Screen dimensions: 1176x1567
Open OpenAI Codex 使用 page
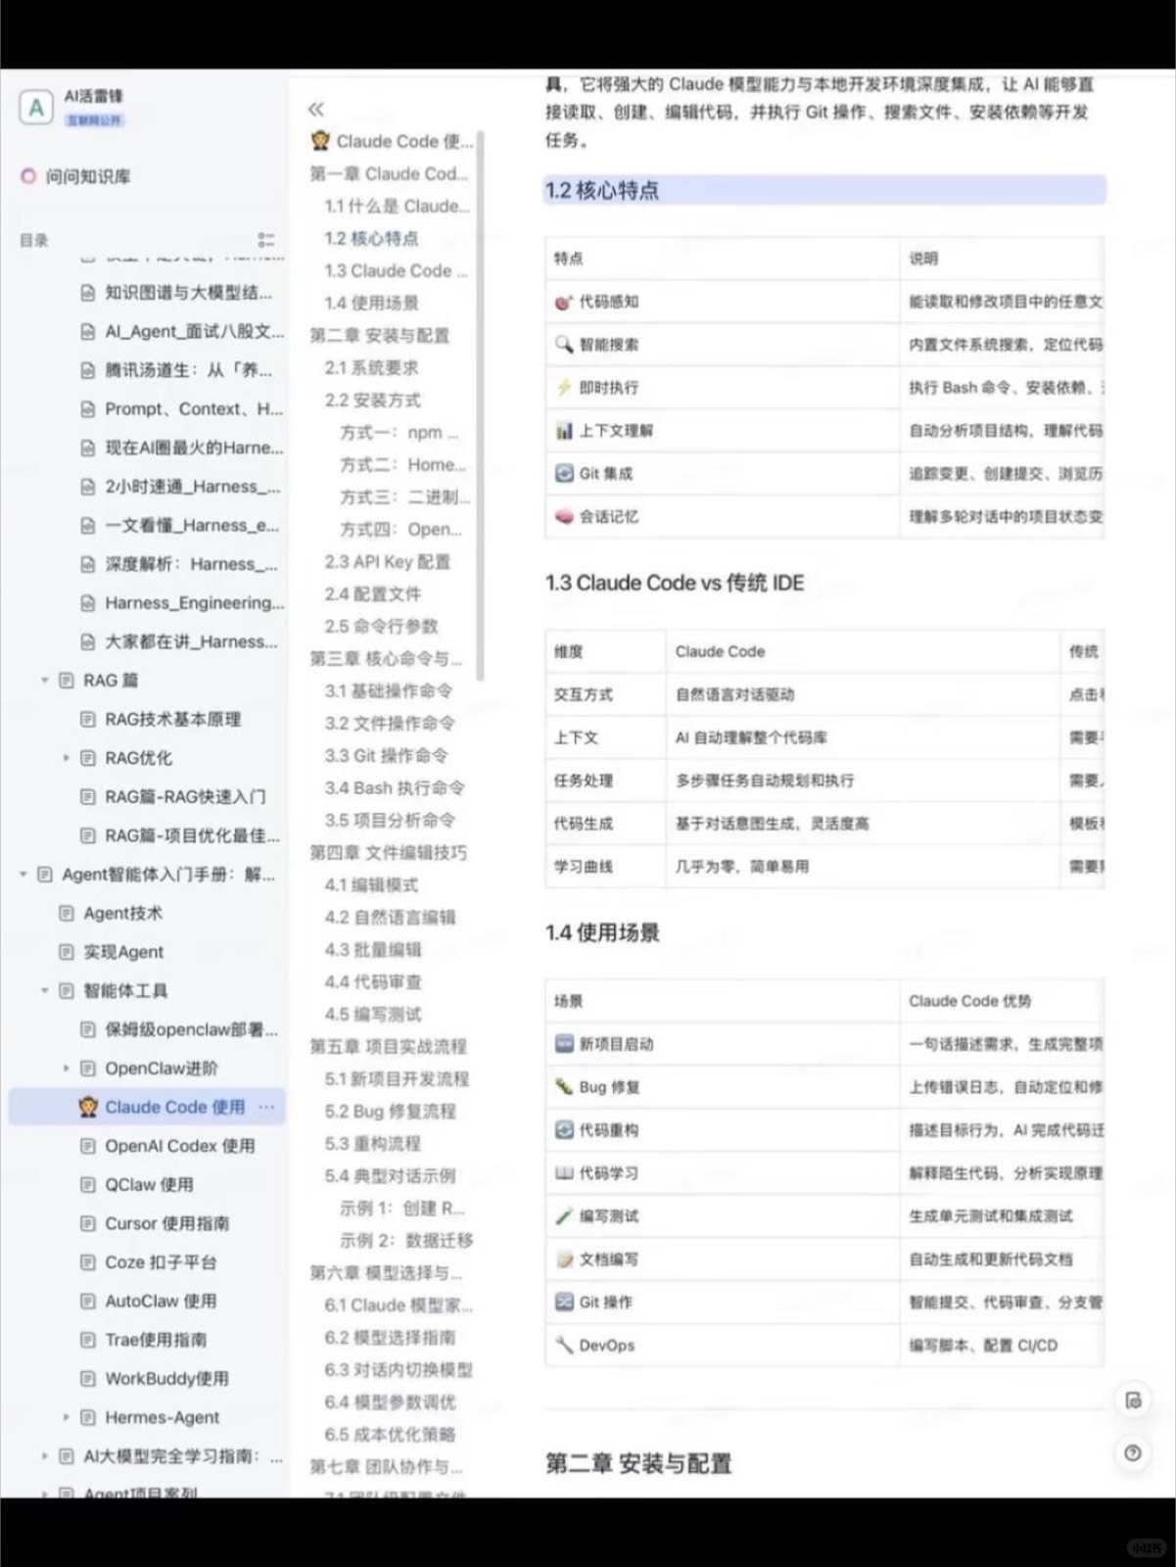(179, 1146)
